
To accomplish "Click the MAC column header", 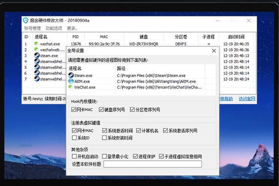I will point(104,37).
